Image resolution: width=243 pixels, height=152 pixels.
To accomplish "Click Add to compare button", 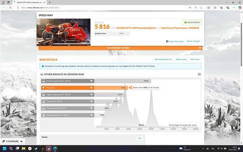I will pos(193,41).
